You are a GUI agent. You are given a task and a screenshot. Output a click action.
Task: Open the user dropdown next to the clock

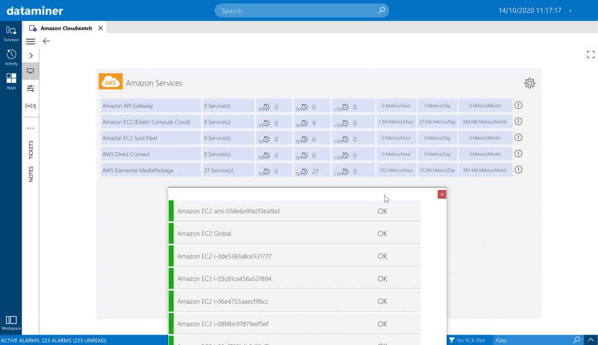click(x=571, y=10)
